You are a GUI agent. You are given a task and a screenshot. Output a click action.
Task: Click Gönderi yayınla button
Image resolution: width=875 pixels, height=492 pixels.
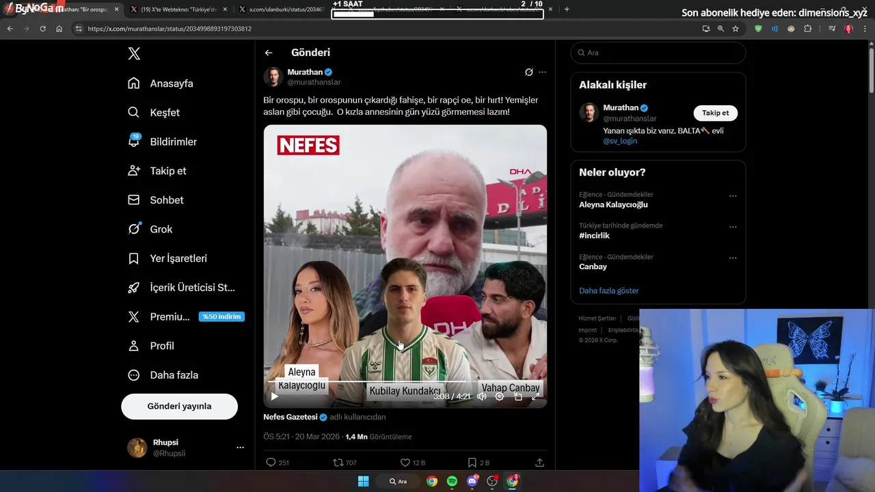[x=179, y=406]
